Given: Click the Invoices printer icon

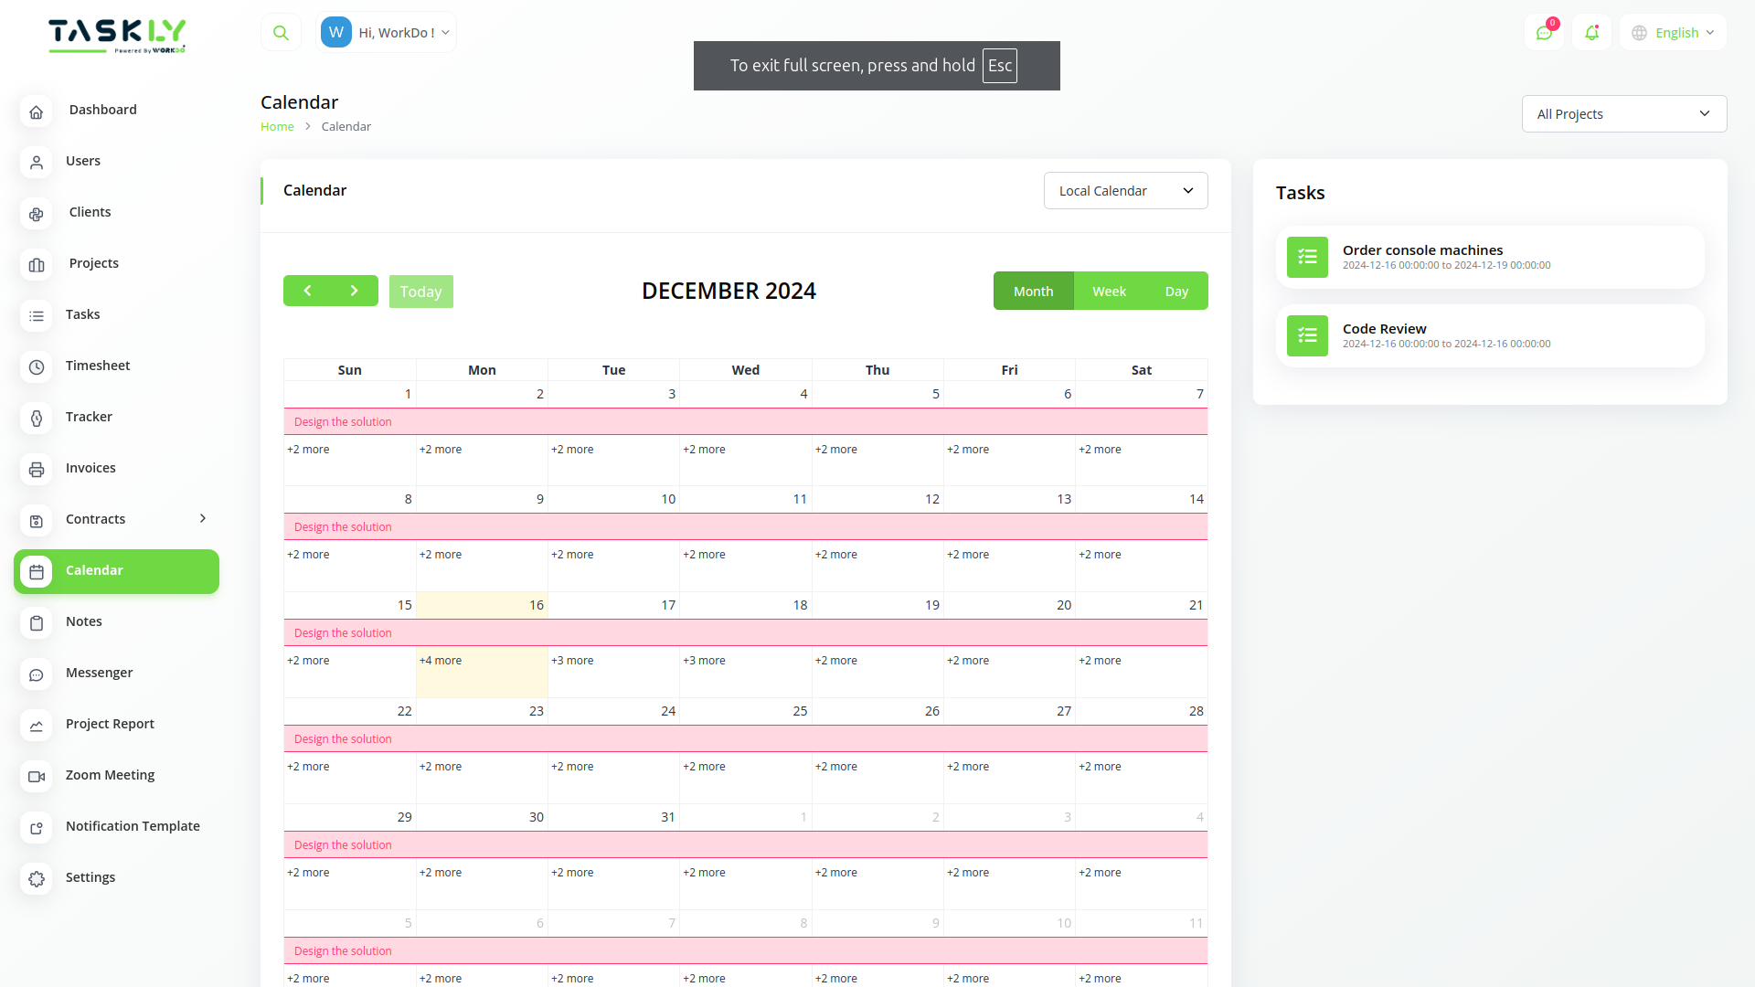Looking at the screenshot, I should 37,469.
